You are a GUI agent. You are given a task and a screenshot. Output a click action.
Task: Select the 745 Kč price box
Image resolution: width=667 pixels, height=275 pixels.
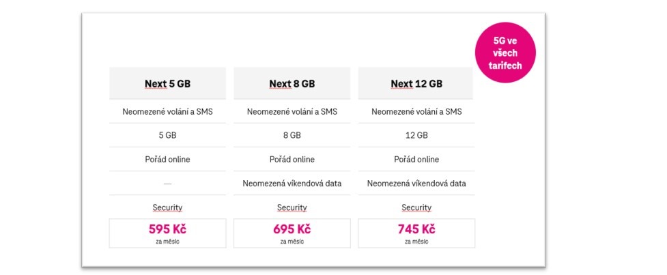coord(416,233)
